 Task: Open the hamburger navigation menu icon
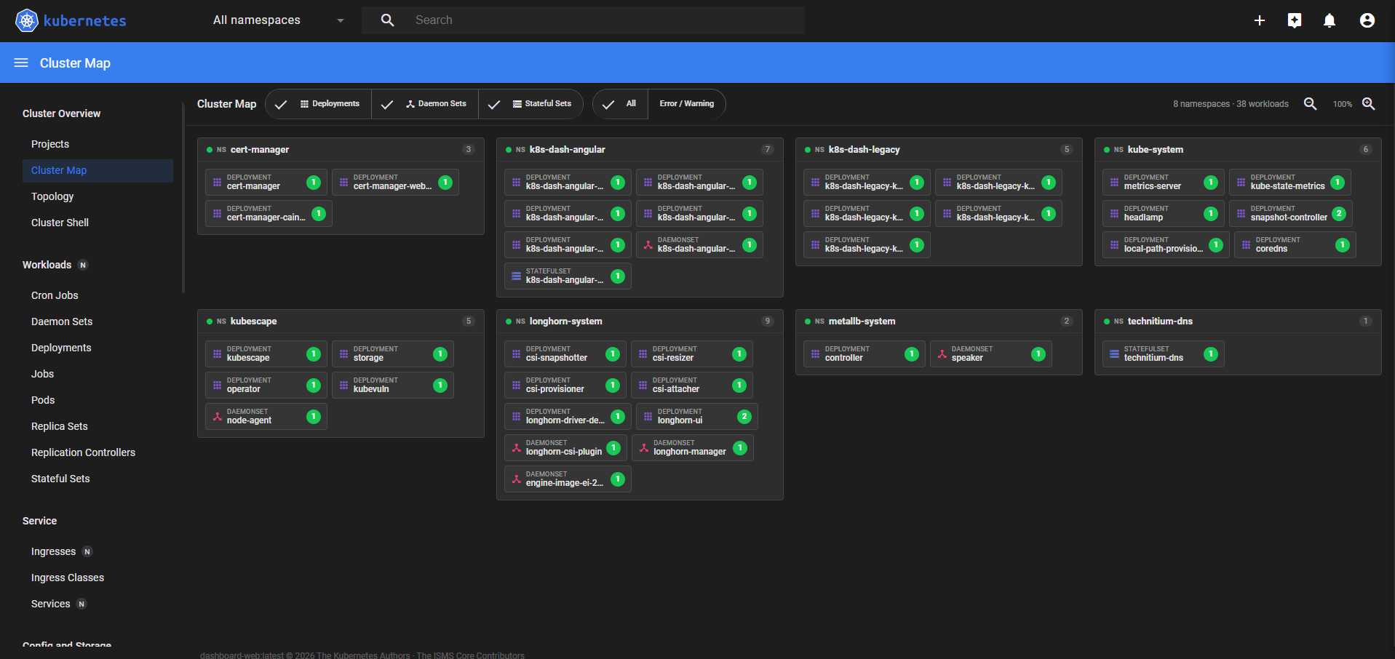[x=21, y=63]
